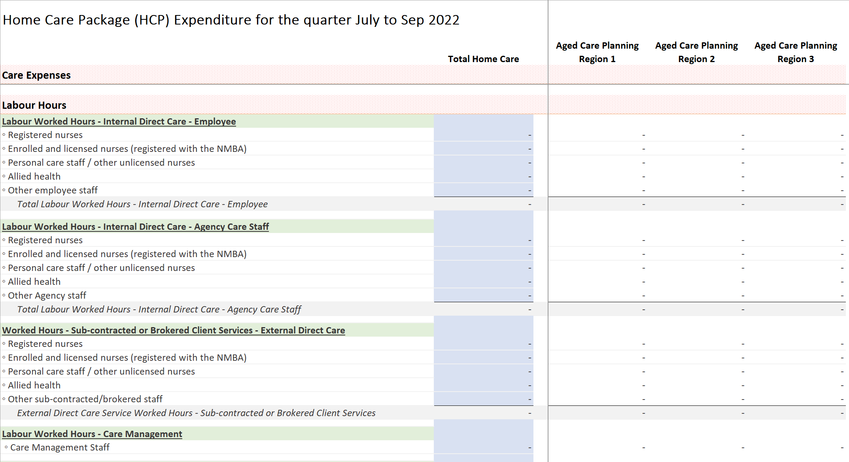This screenshot has width=849, height=462.
Task: Click the Labour Hours section heading
Action: (x=34, y=105)
